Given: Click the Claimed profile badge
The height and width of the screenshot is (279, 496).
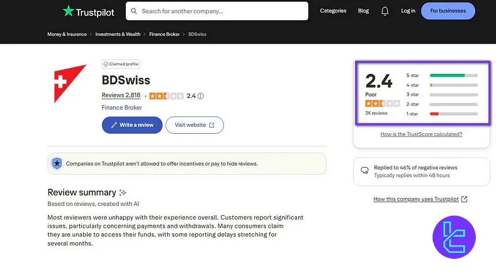Looking at the screenshot, I should click(x=121, y=64).
